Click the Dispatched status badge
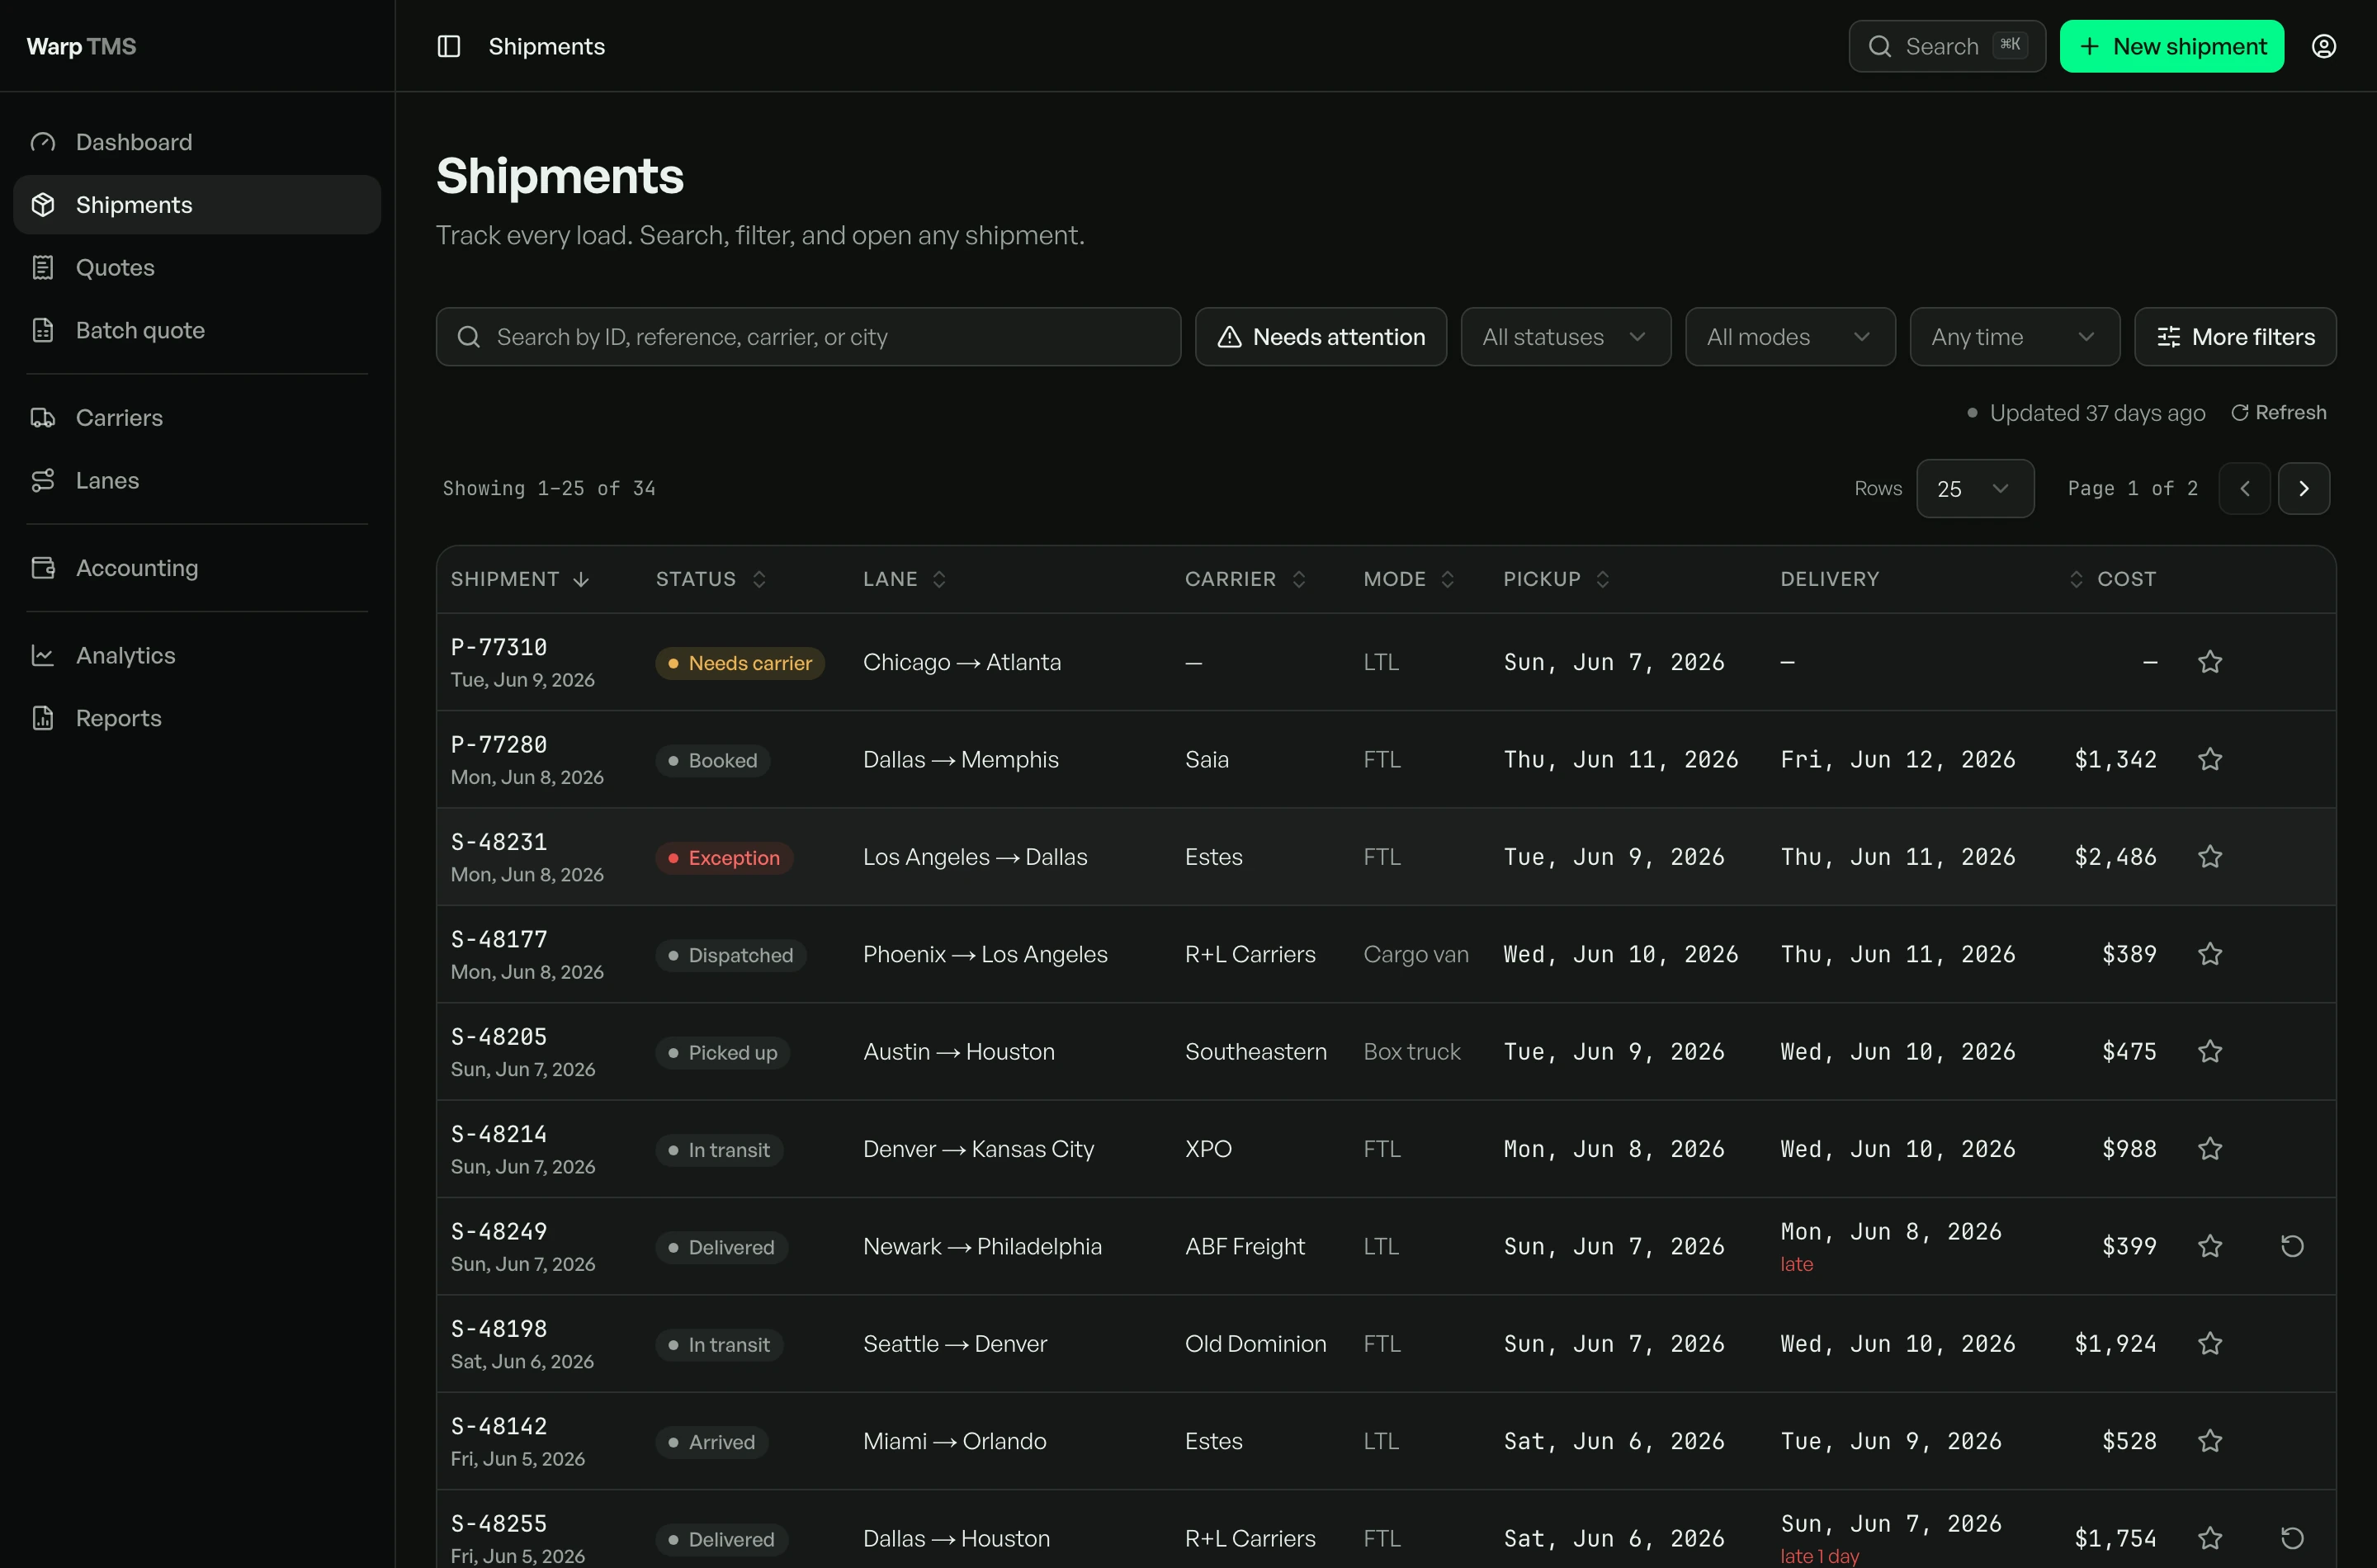Image resolution: width=2377 pixels, height=1568 pixels. (x=730, y=955)
